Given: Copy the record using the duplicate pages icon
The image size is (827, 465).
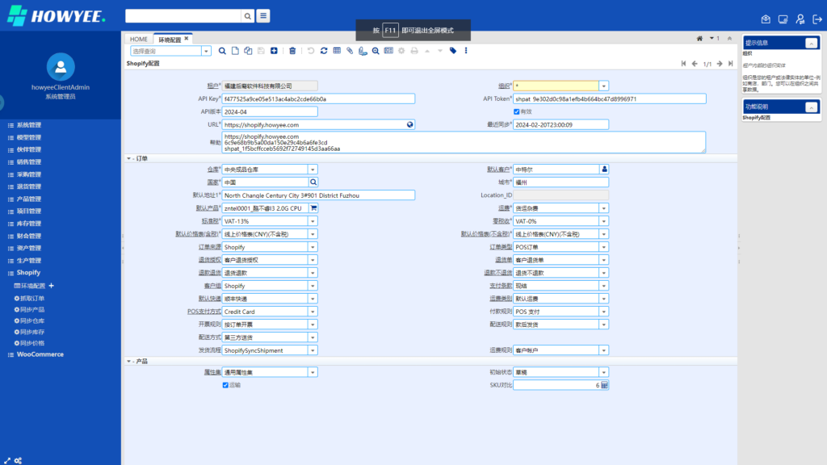Looking at the screenshot, I should 248,51.
